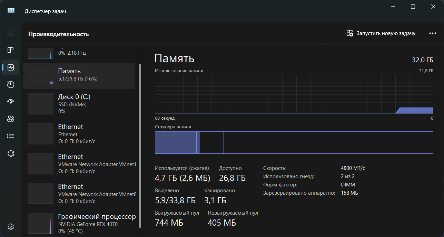Open the Details list page icon
Screen dimensions: 444x237
tap(11, 136)
